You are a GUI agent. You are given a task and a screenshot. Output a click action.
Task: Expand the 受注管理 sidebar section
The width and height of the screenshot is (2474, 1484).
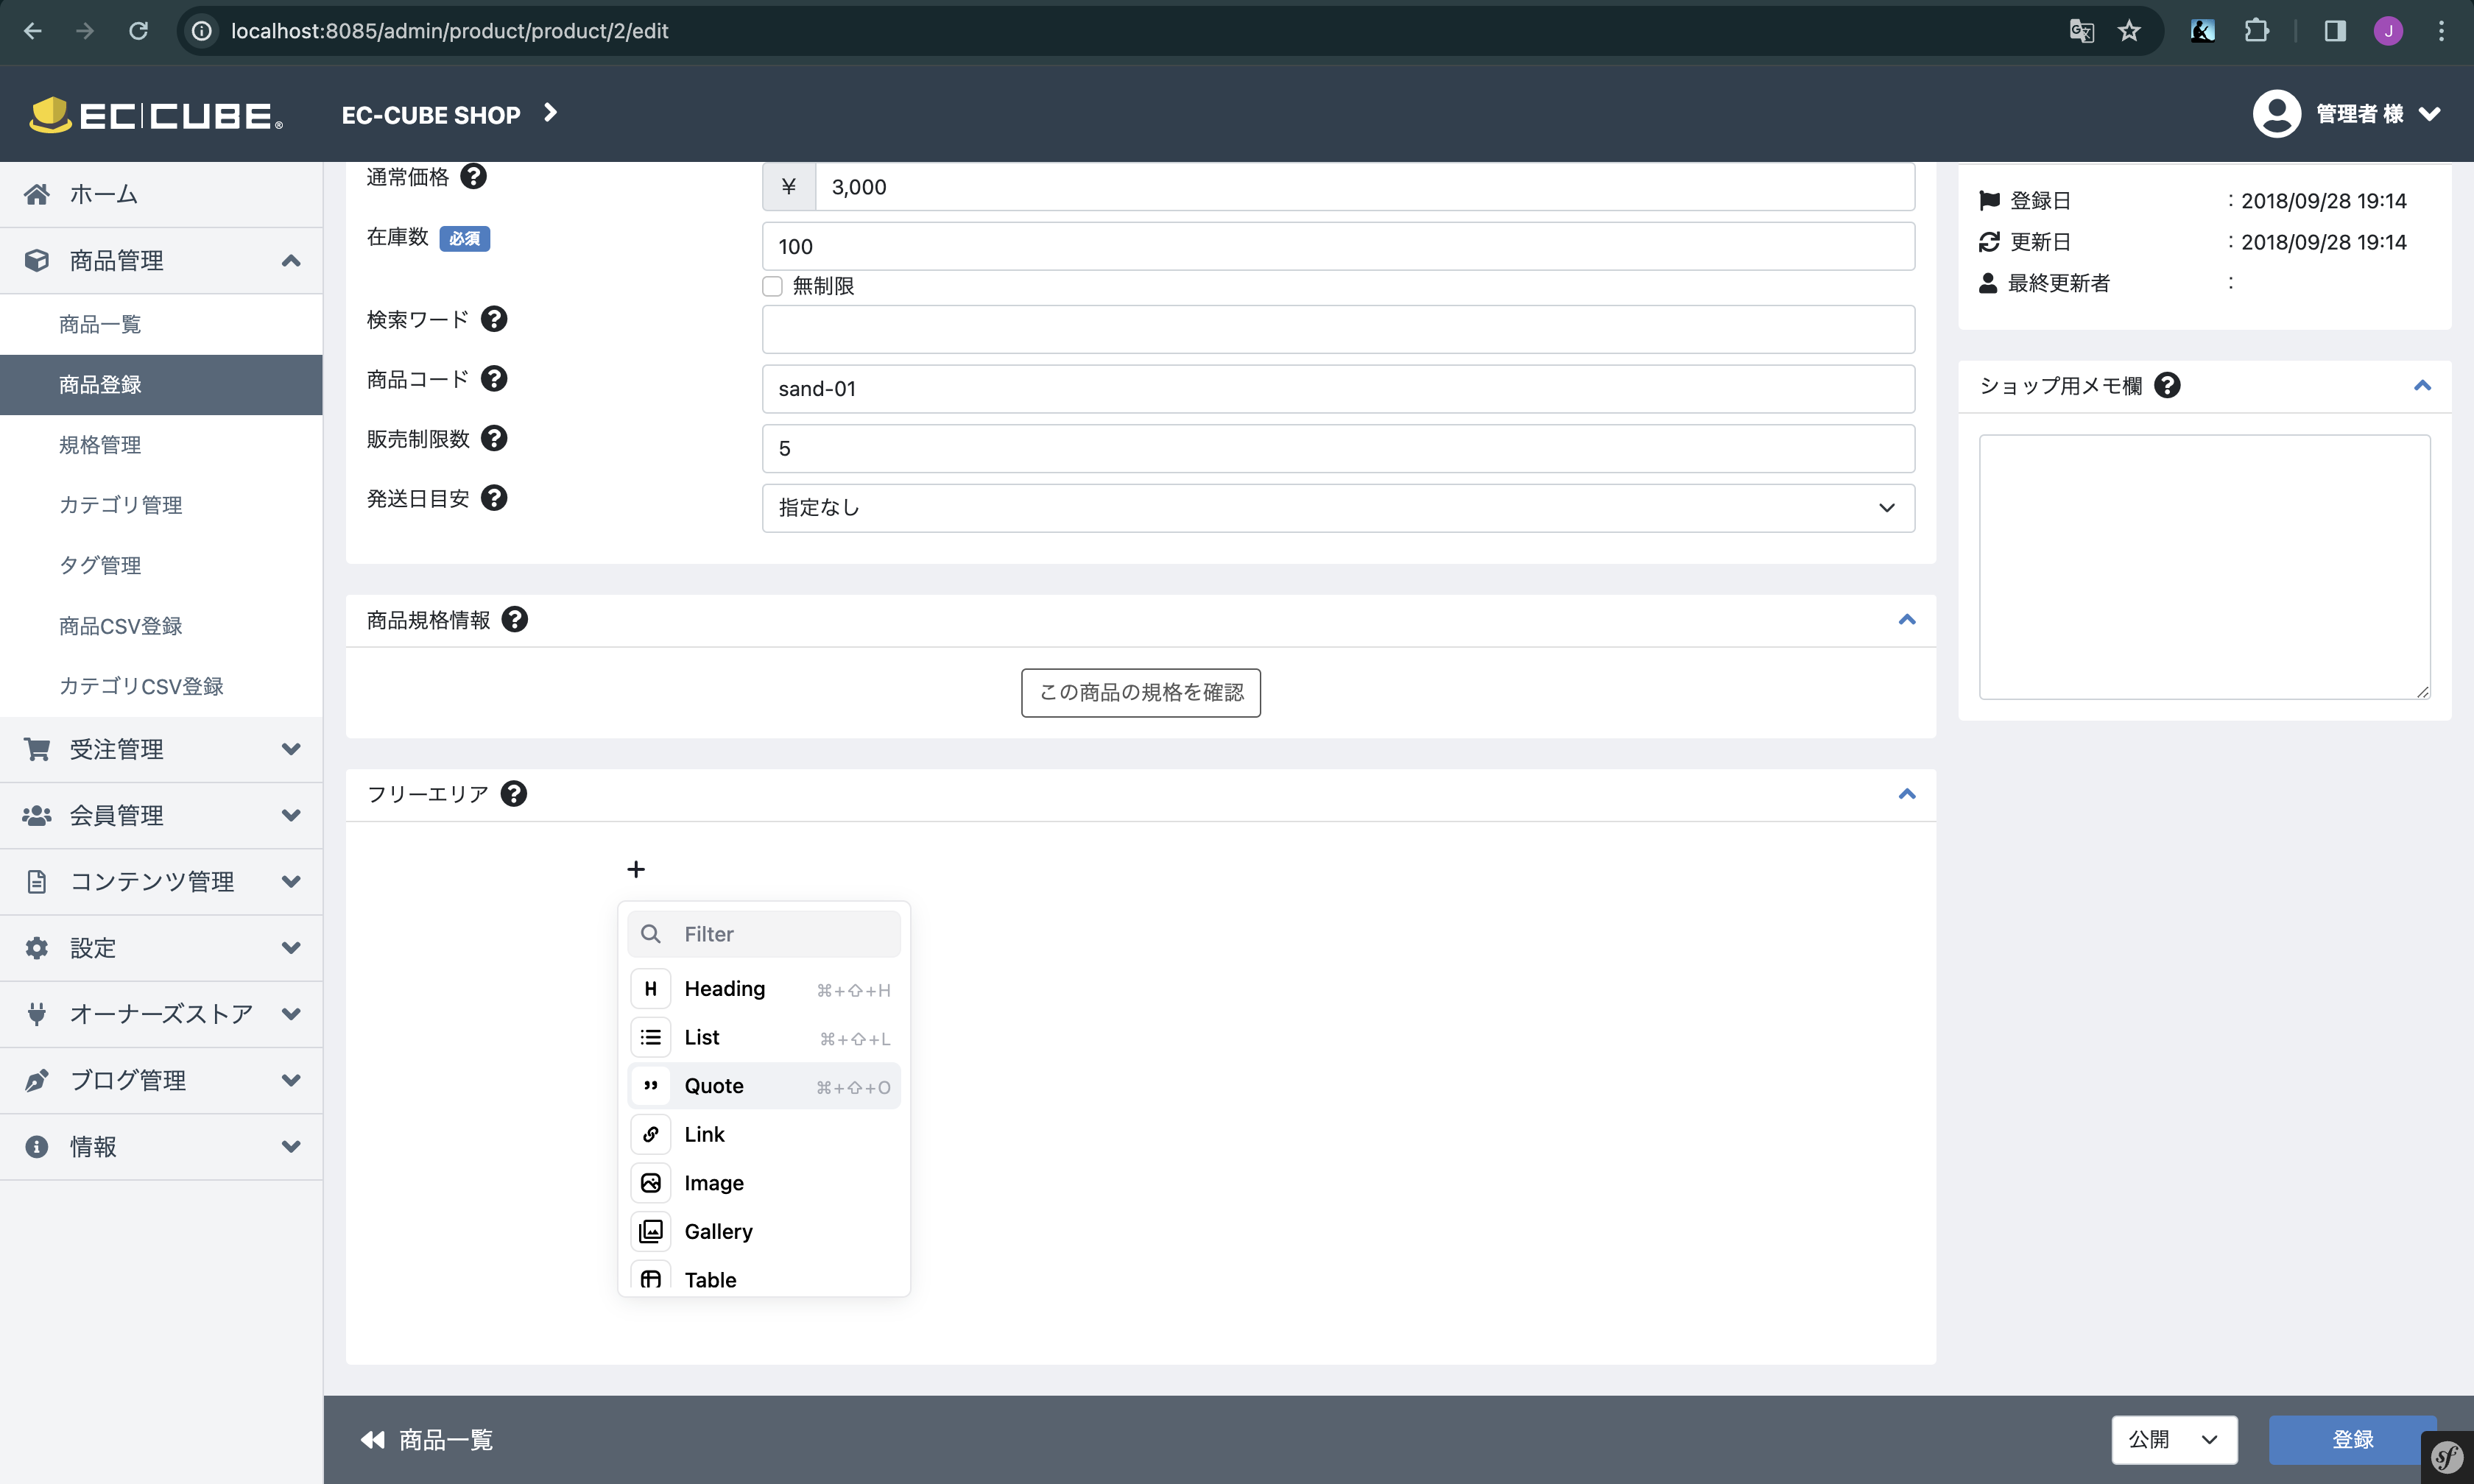coord(161,749)
